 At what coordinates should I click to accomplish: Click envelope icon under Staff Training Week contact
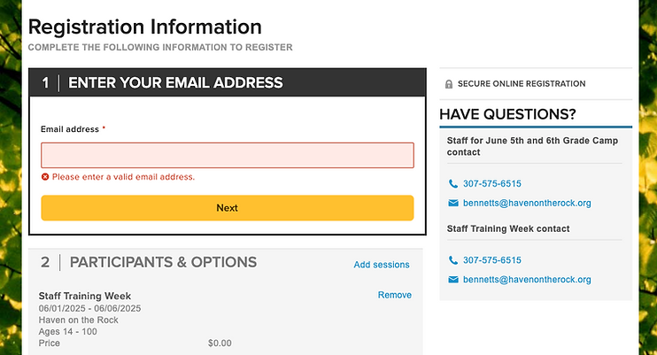point(453,280)
